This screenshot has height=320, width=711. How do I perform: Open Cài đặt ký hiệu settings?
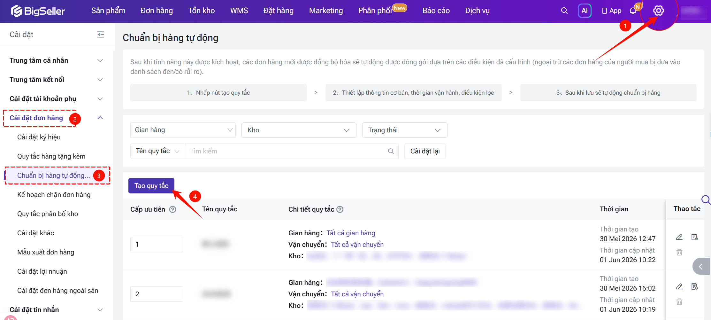(x=39, y=137)
